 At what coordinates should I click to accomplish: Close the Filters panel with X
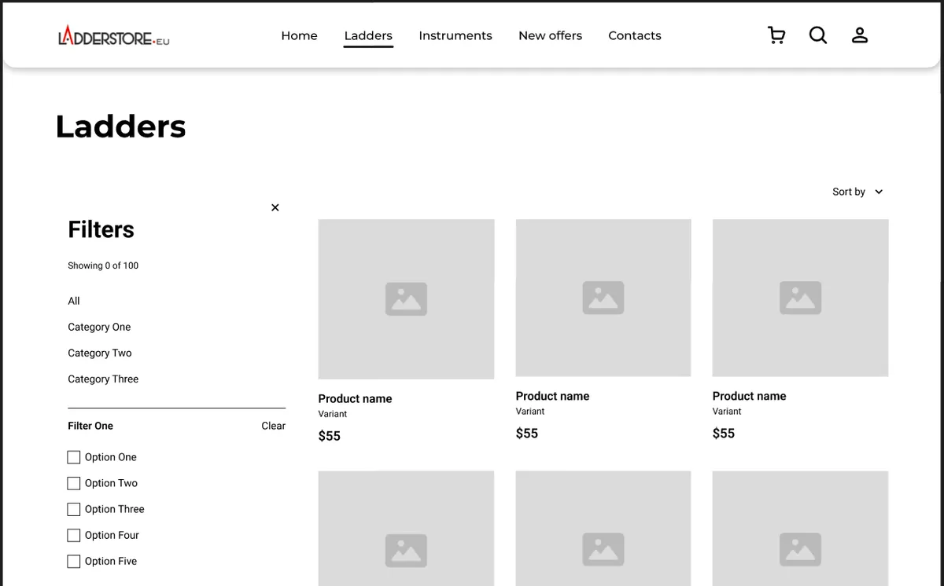pos(275,207)
